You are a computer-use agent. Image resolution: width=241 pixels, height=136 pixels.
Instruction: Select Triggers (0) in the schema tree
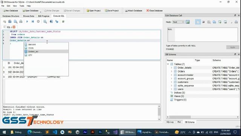tap(180, 100)
